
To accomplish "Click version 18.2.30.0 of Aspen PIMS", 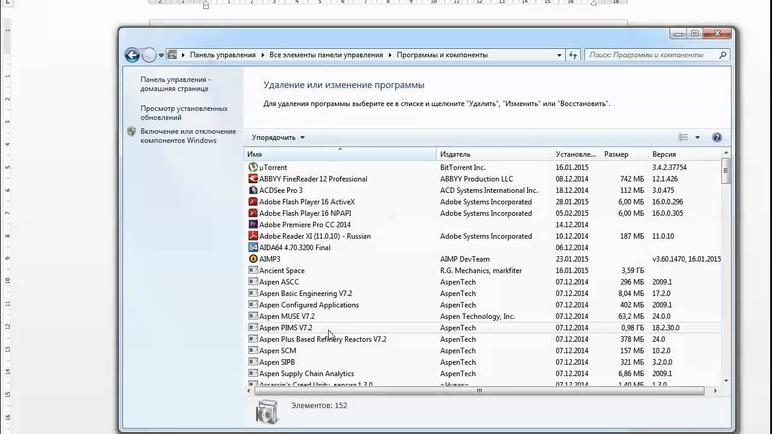I will coord(665,327).
